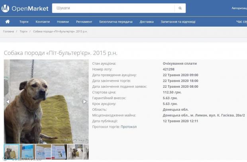This screenshot has height=162, width=247.
Task: Open the Протокол auction link
Action: coord(129,127)
